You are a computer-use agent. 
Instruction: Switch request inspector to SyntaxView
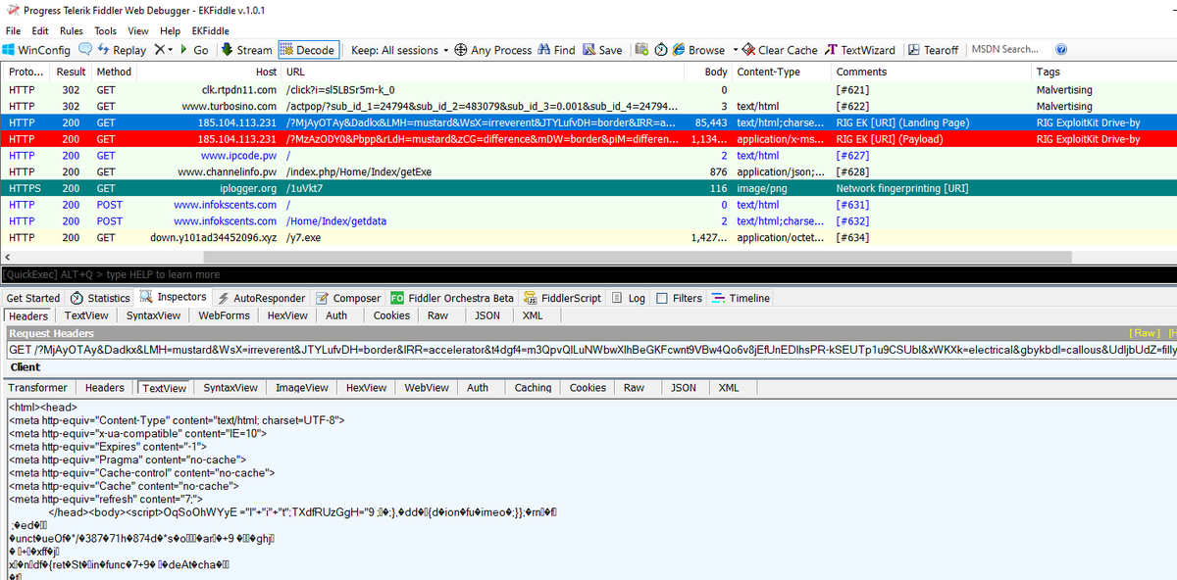click(153, 315)
